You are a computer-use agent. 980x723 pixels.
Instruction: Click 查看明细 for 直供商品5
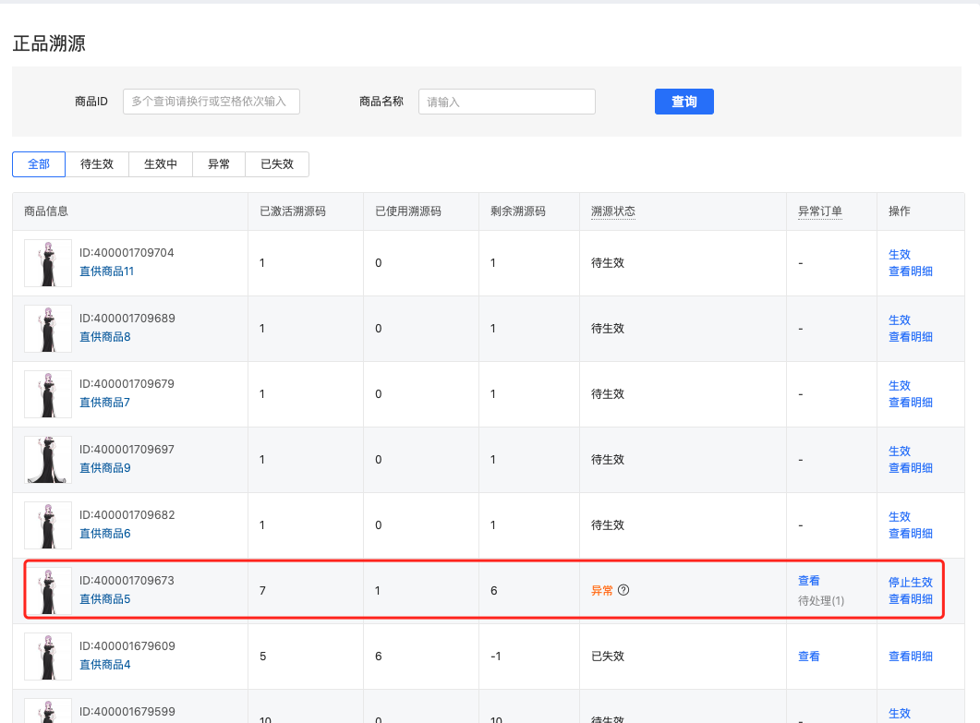(911, 599)
